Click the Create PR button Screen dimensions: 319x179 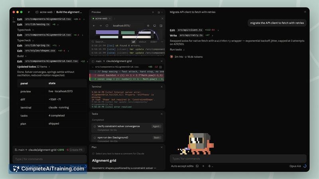coord(76,150)
